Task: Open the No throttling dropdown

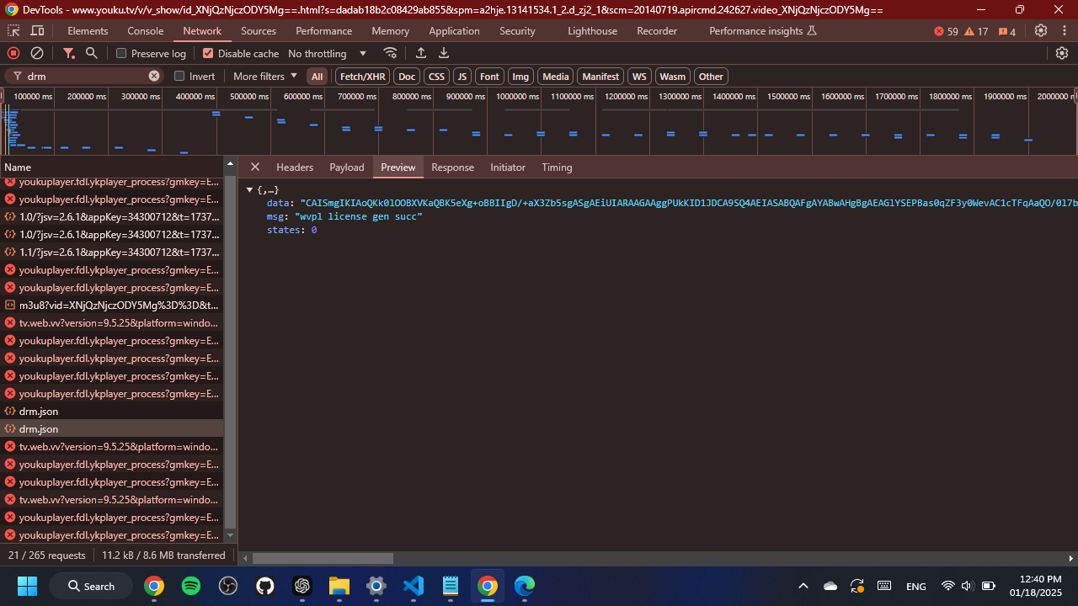Action: pos(328,53)
